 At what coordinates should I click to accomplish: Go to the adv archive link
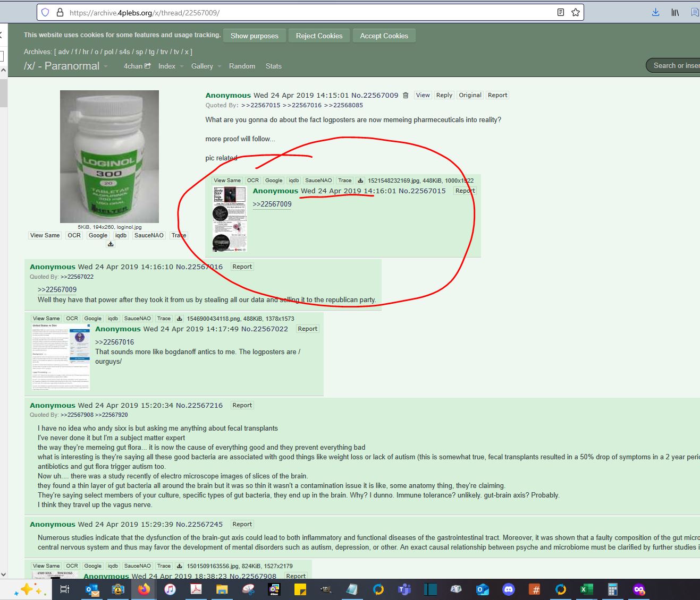64,52
